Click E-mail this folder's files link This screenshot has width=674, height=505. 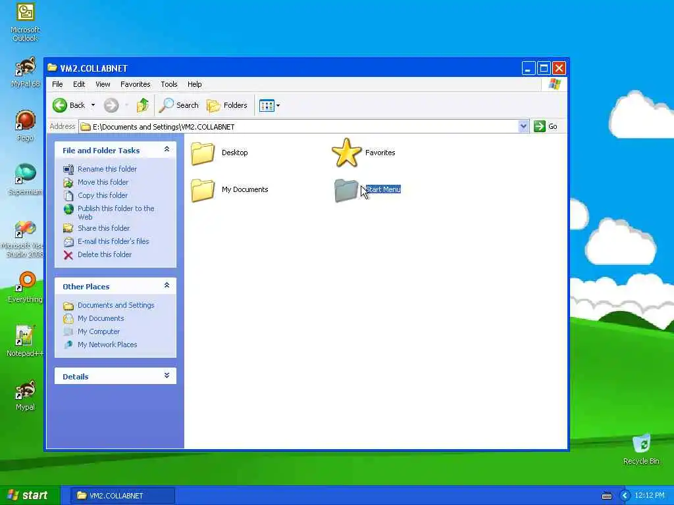coord(113,241)
